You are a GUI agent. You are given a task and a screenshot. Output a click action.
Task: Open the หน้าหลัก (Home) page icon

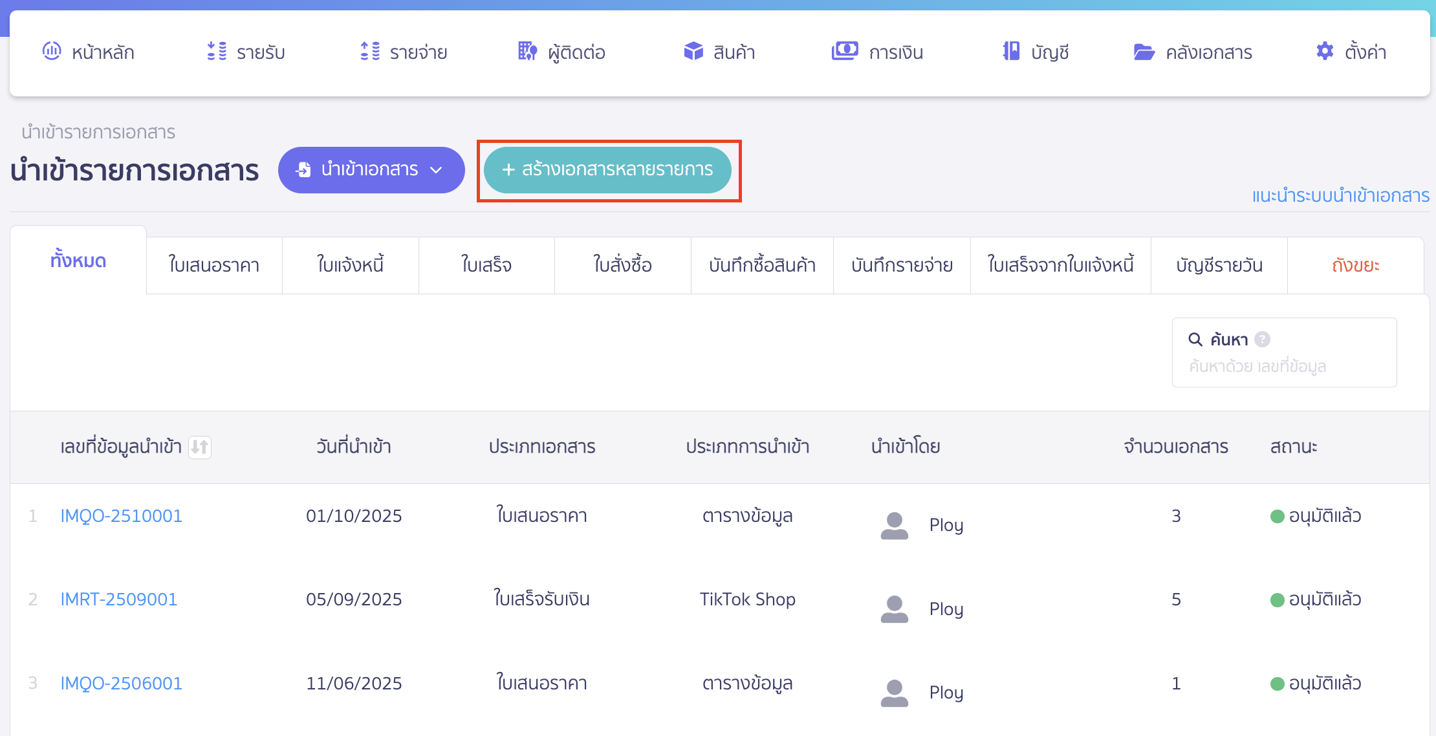click(52, 51)
